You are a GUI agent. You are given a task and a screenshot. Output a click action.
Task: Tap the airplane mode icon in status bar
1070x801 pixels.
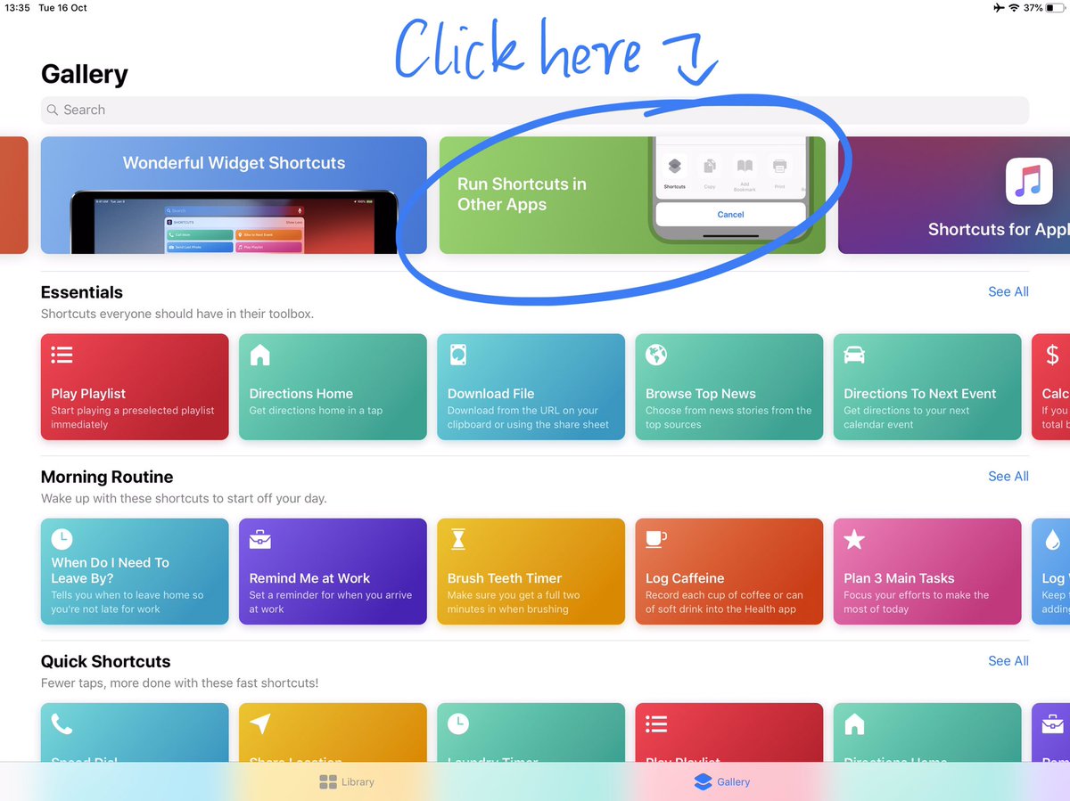point(998,8)
